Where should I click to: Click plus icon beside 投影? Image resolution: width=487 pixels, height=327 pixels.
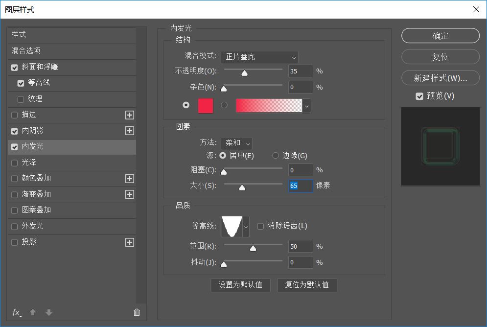(129, 242)
